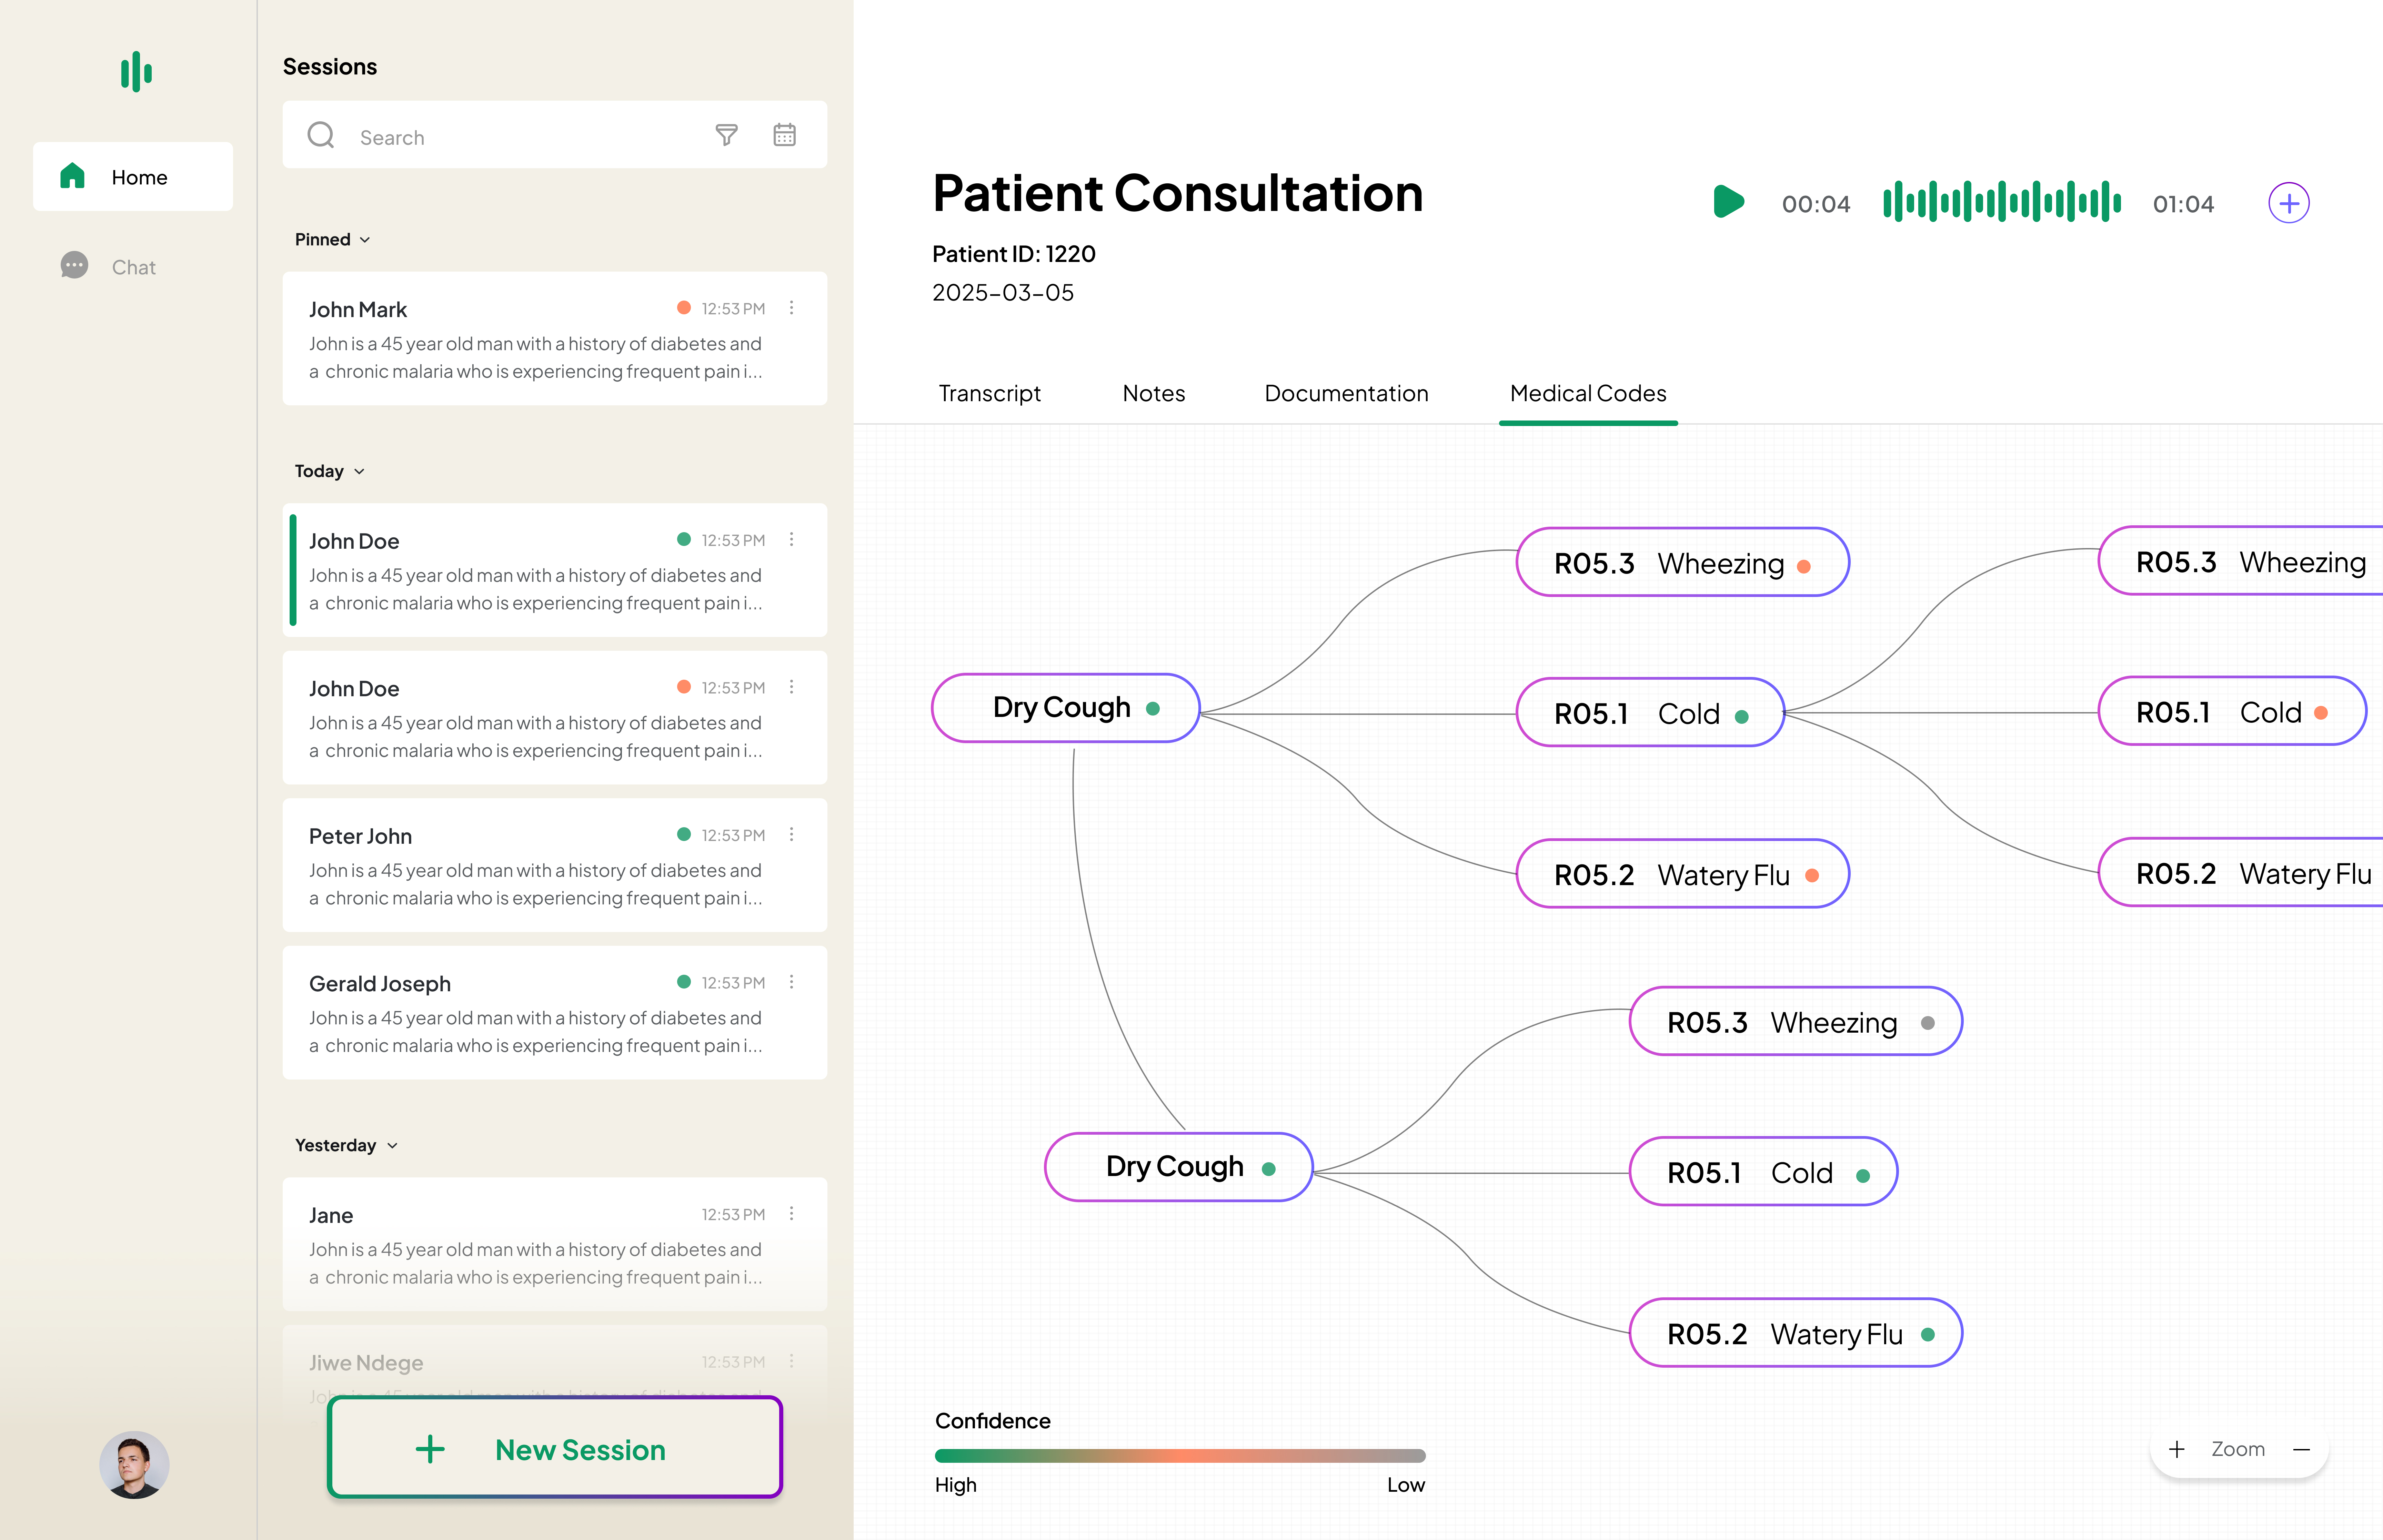Open Peter John session options menu
This screenshot has width=2383, height=1540.
point(792,834)
